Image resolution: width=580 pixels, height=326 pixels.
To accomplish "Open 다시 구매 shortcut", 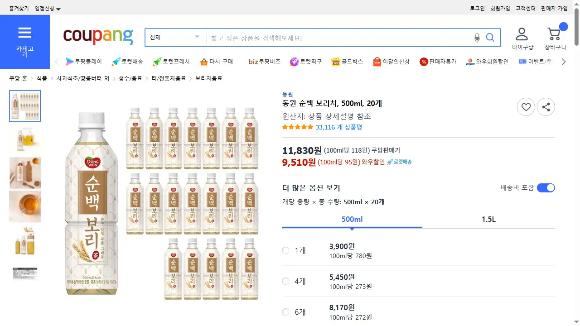I will click(216, 62).
